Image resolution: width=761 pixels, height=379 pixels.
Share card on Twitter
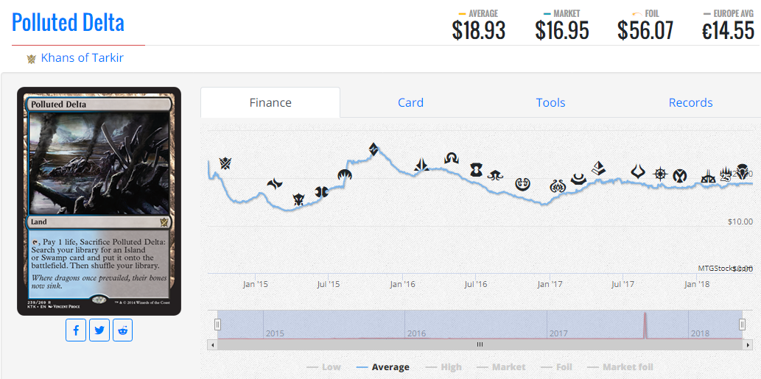point(99,330)
